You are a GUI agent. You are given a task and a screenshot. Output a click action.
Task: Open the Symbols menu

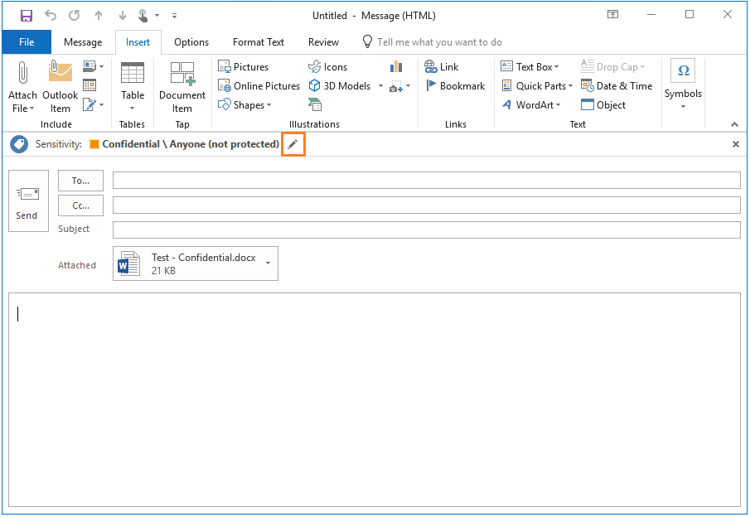click(x=683, y=85)
